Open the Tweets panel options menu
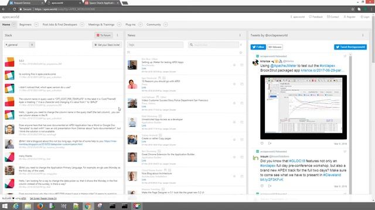Screen dimensions: 375x210 pyautogui.click(x=363, y=35)
